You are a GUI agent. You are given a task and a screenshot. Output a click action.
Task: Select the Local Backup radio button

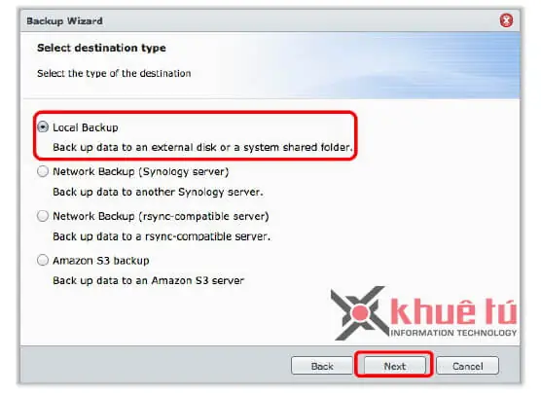43,126
